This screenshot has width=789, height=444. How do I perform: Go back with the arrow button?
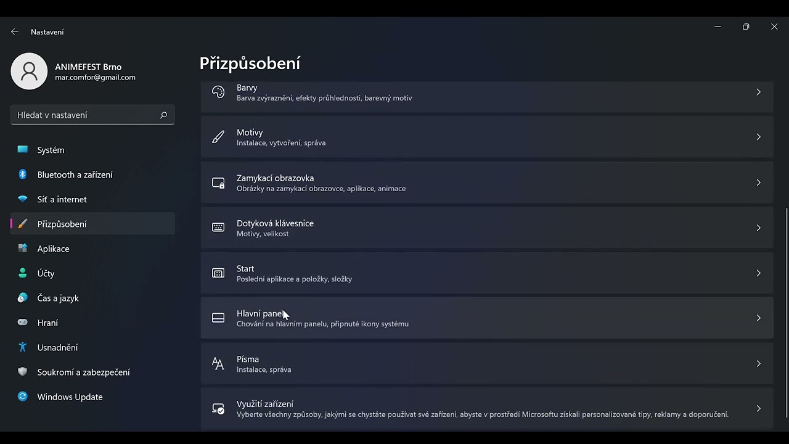tap(15, 31)
